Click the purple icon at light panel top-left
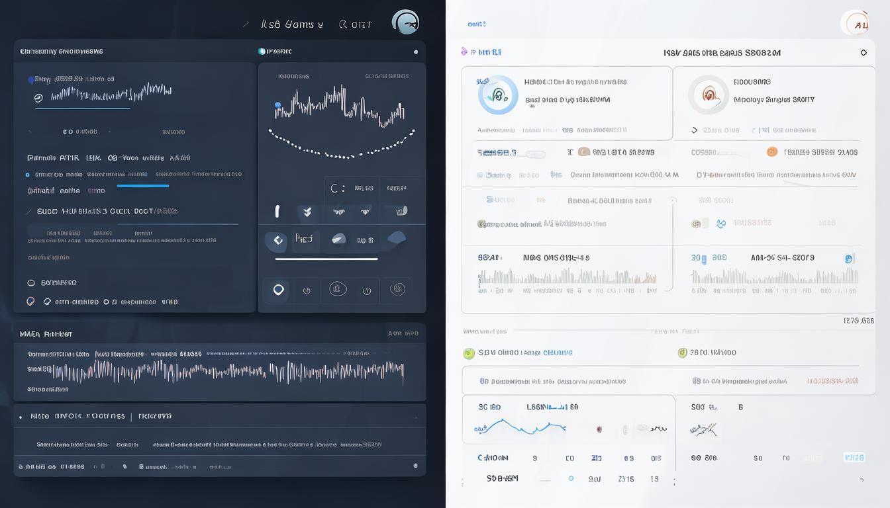This screenshot has height=508, width=890. pyautogui.click(x=464, y=52)
